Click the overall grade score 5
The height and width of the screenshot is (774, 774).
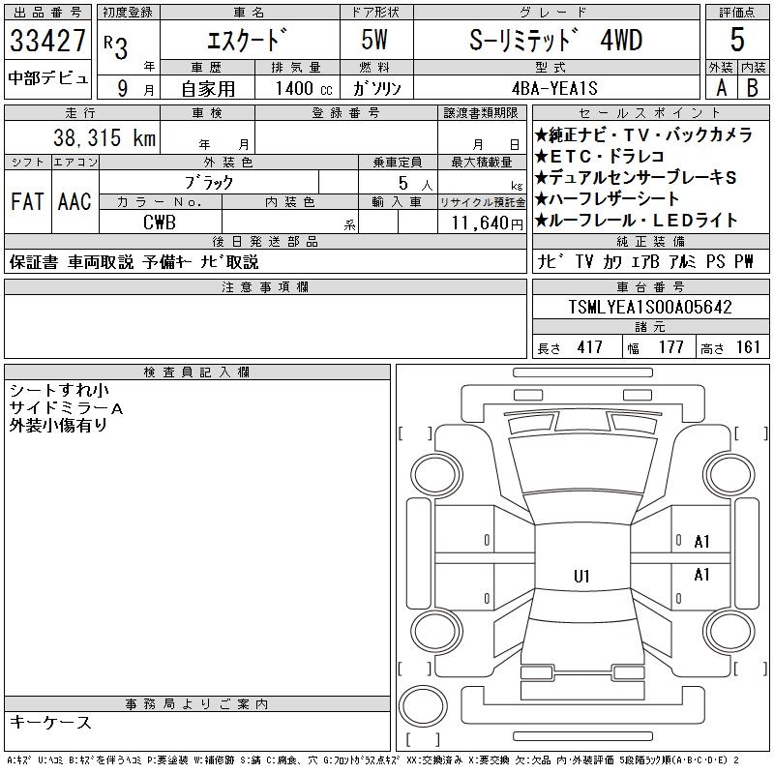[737, 40]
